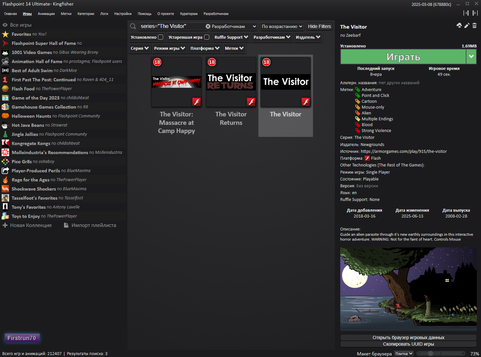
Task: Open the Favorites playlist star icon
Action: (5, 34)
